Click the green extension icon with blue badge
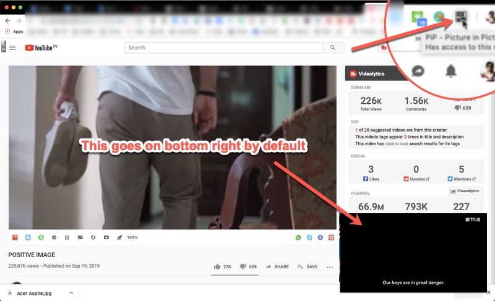495x301 pixels. coord(419,18)
